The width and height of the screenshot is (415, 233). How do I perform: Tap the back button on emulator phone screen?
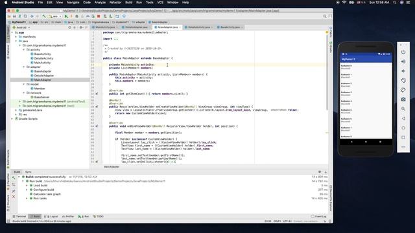coord(351,142)
